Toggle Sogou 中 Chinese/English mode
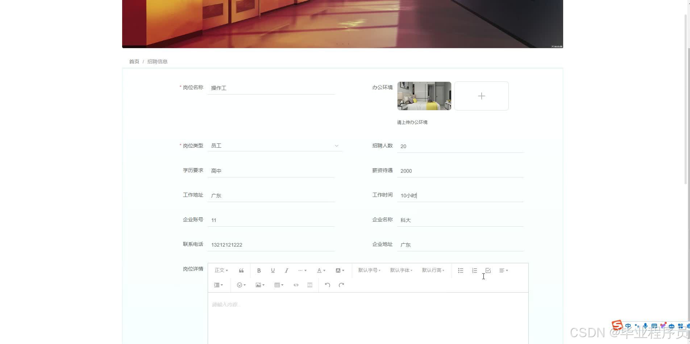 click(628, 326)
